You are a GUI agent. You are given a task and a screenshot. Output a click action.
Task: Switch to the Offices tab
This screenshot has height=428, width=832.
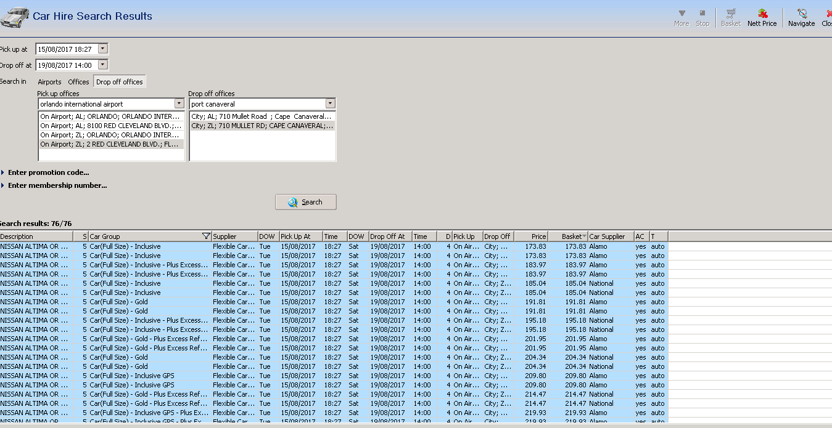point(78,82)
